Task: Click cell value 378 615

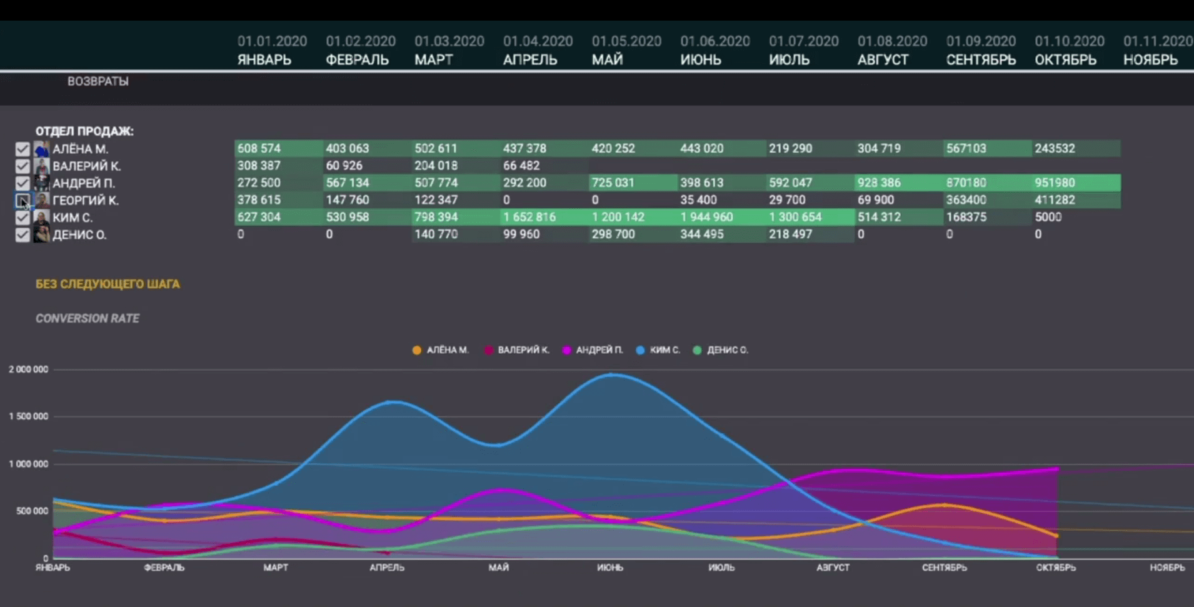Action: point(259,200)
